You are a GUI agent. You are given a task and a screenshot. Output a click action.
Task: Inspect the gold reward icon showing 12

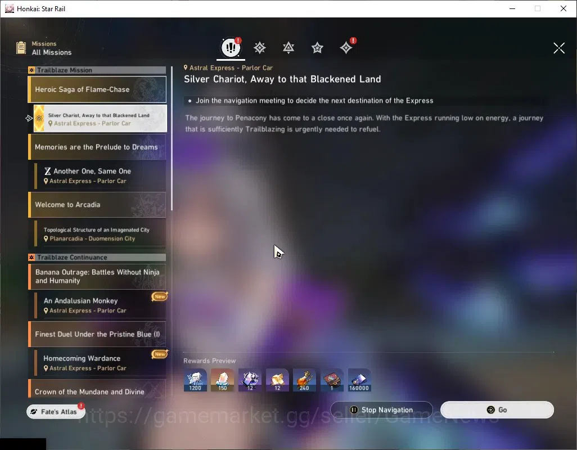[x=277, y=380]
